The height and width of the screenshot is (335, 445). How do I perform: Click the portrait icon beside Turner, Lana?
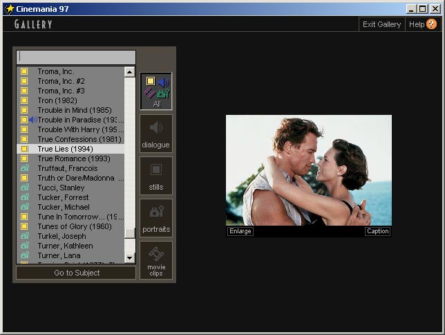(x=25, y=255)
